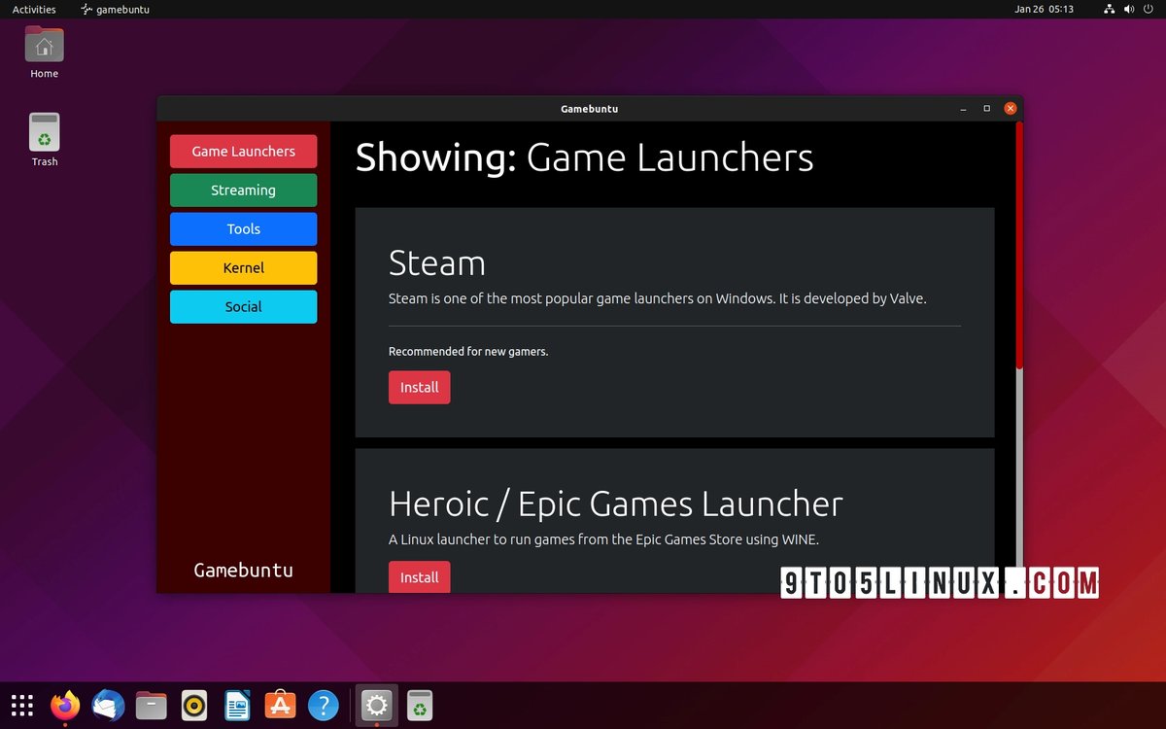Click the Steam description text

point(658,298)
